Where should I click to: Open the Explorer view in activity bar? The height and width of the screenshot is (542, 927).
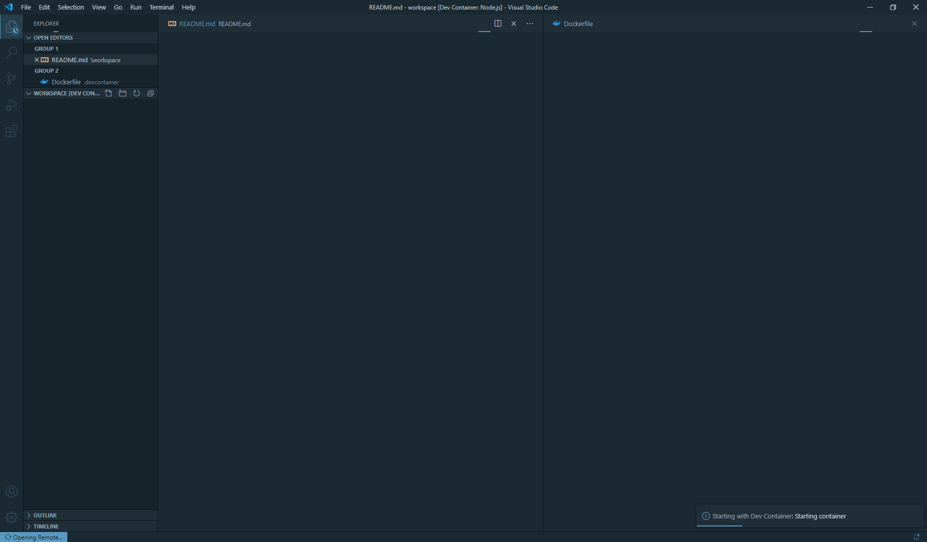pyautogui.click(x=12, y=27)
